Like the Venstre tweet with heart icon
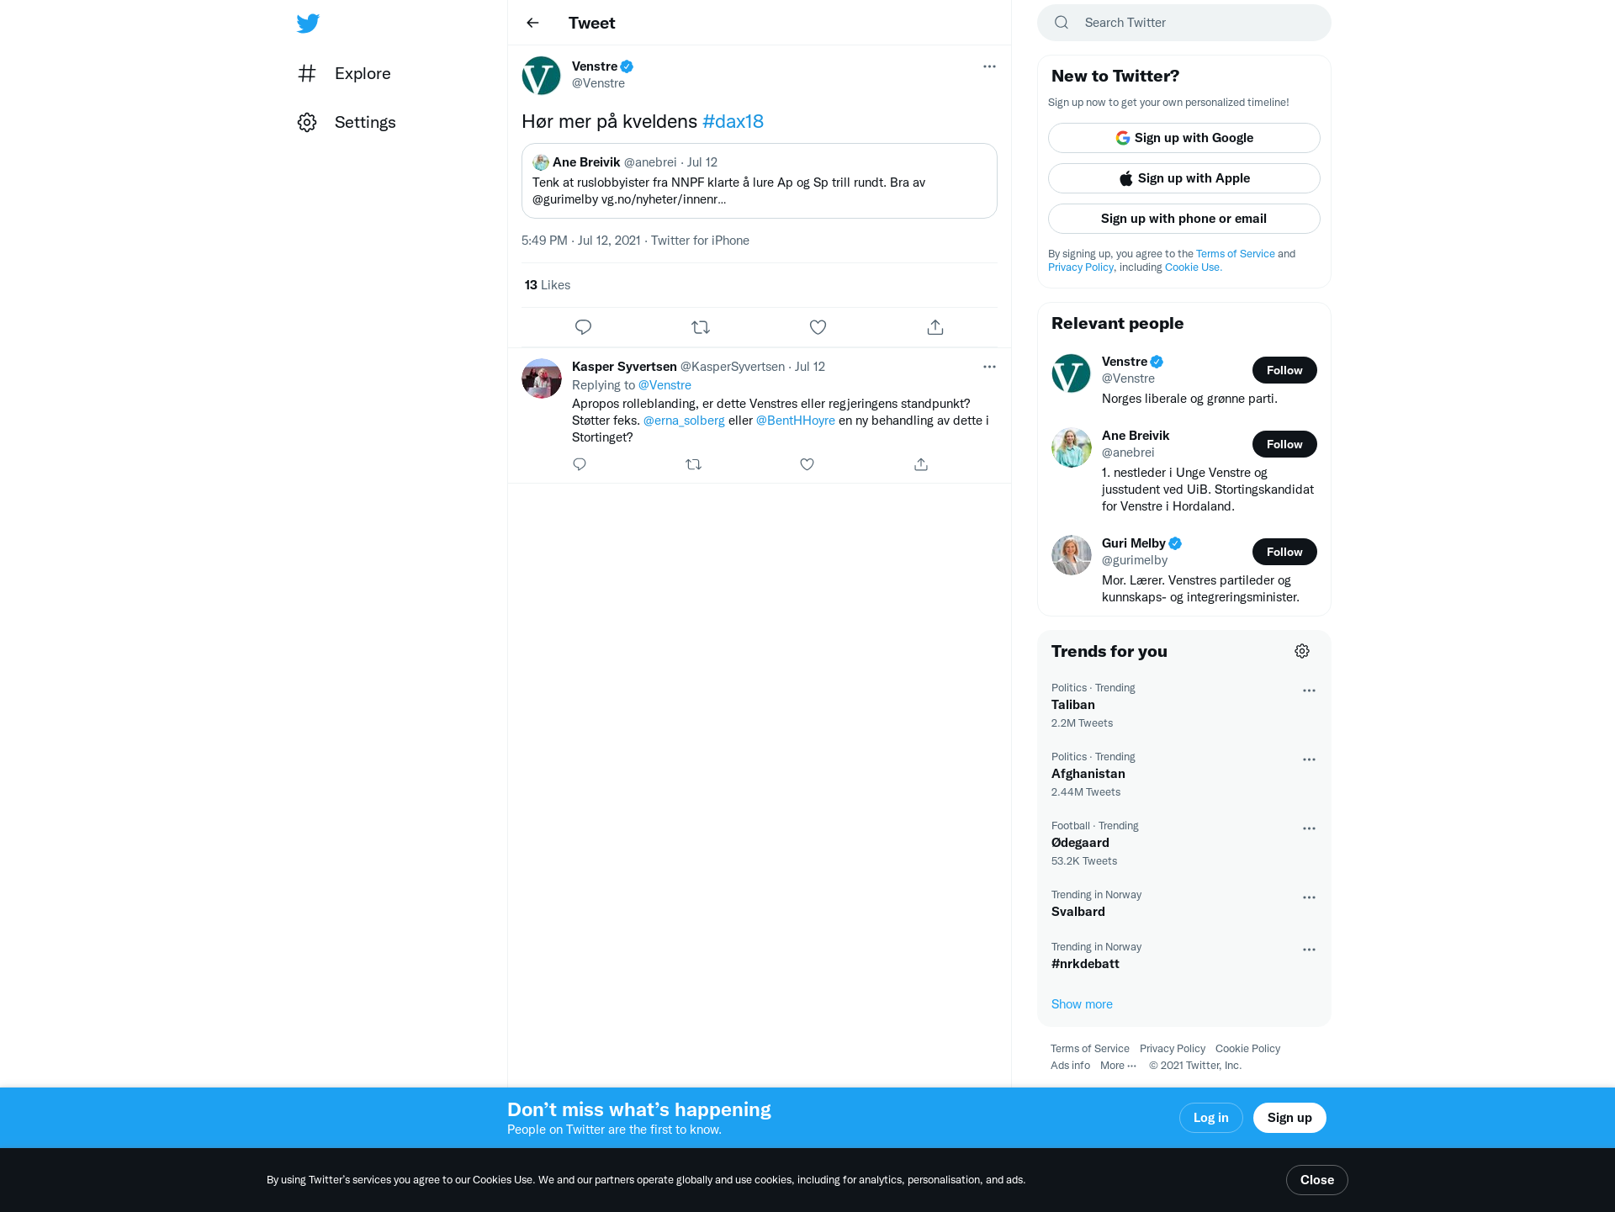 pyautogui.click(x=818, y=327)
